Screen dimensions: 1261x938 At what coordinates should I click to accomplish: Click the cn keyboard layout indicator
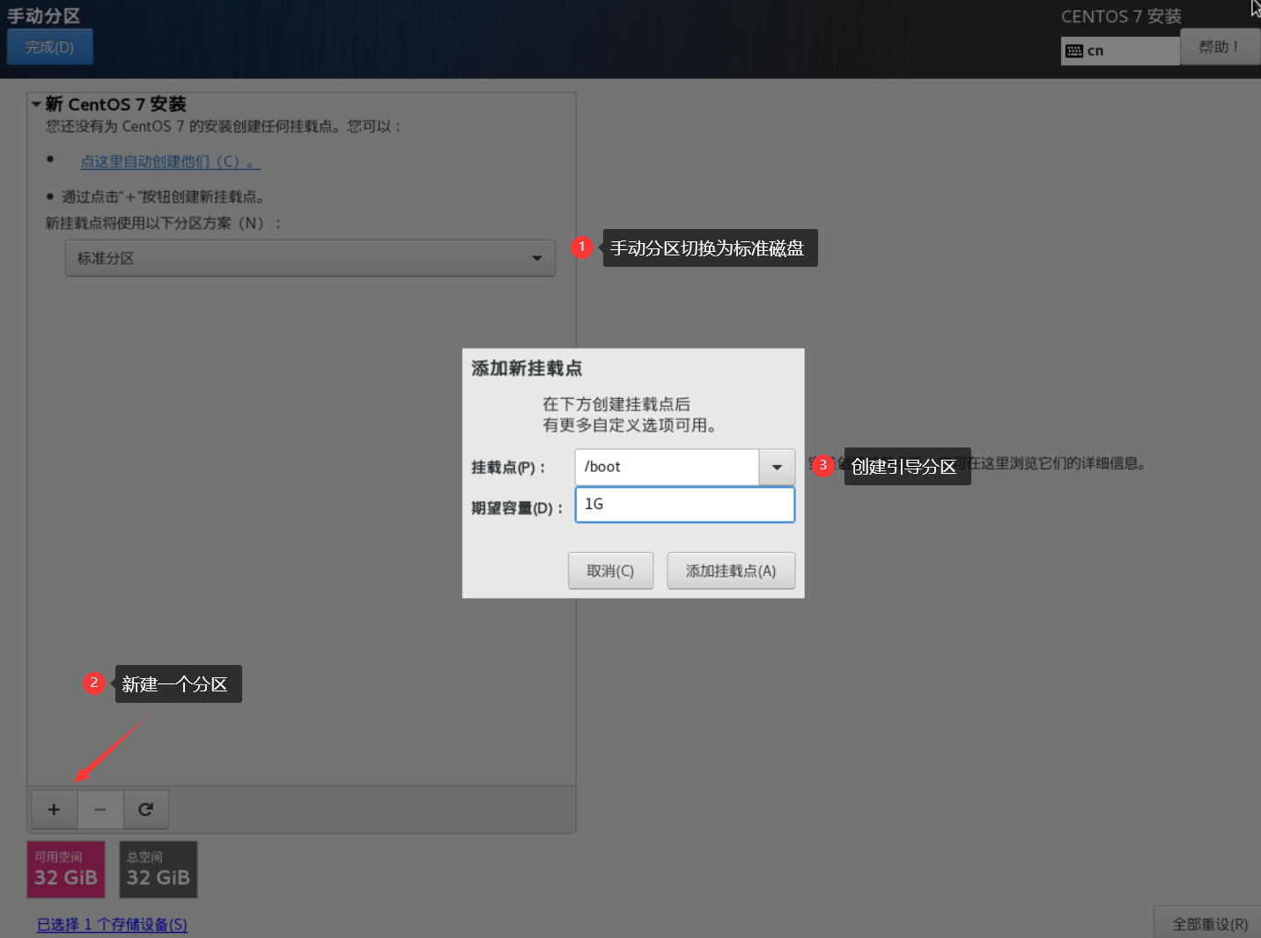(x=1119, y=51)
